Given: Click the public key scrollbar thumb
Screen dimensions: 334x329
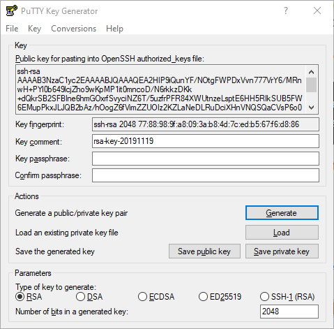Looking at the screenshot, I should (x=312, y=85).
